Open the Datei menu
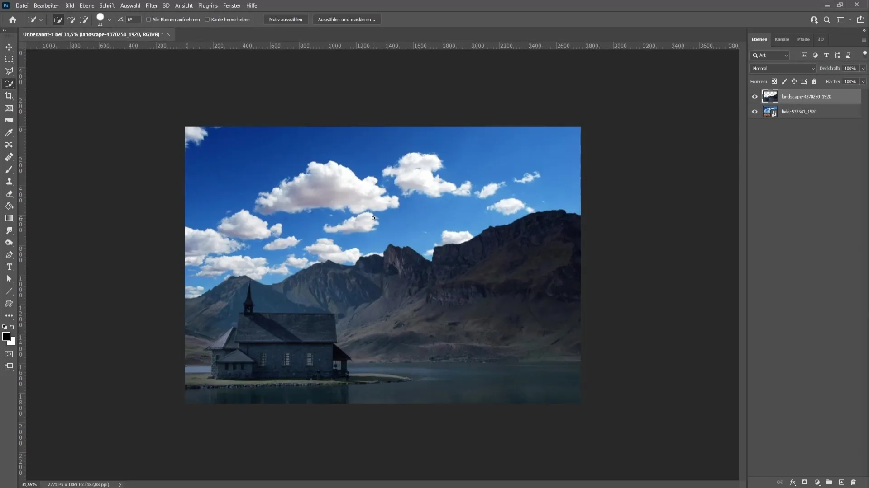 click(22, 5)
